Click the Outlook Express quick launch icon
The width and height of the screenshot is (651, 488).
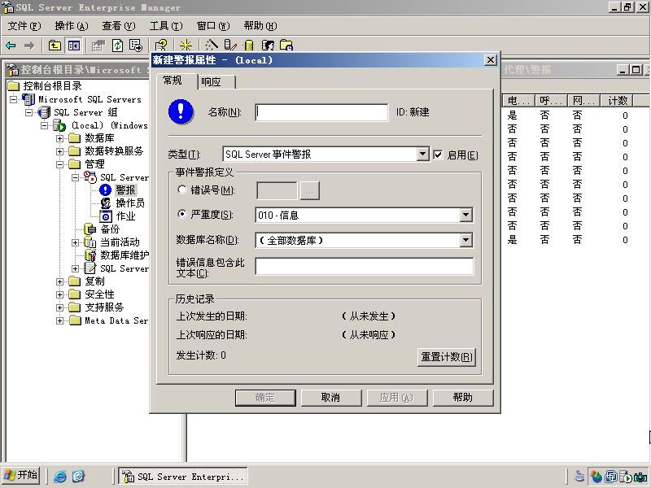(78, 476)
